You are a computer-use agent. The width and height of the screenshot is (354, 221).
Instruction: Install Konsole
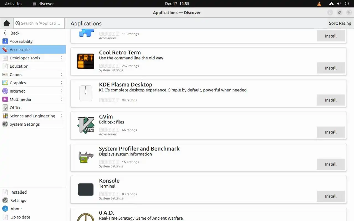pyautogui.click(x=330, y=196)
